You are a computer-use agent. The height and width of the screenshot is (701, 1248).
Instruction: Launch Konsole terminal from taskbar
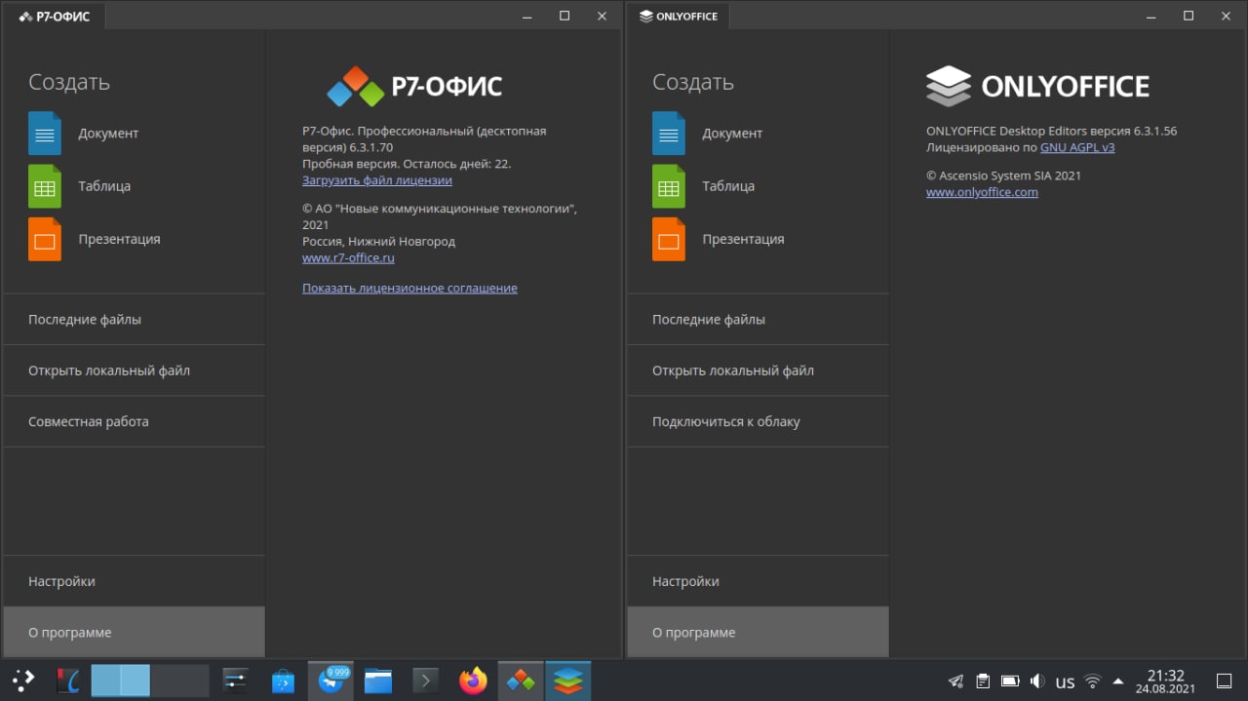[x=425, y=681]
